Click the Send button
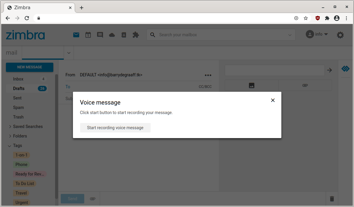354x207 pixels. pyautogui.click(x=72, y=199)
